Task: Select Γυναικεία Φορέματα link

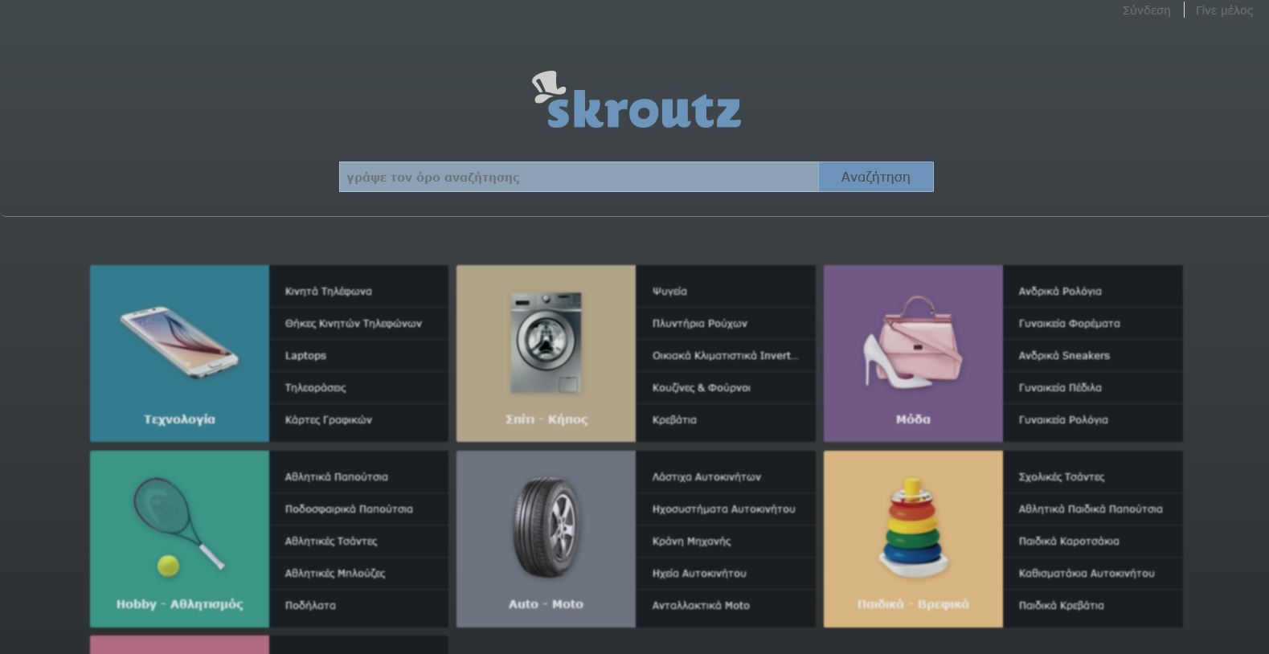Action: [1069, 323]
